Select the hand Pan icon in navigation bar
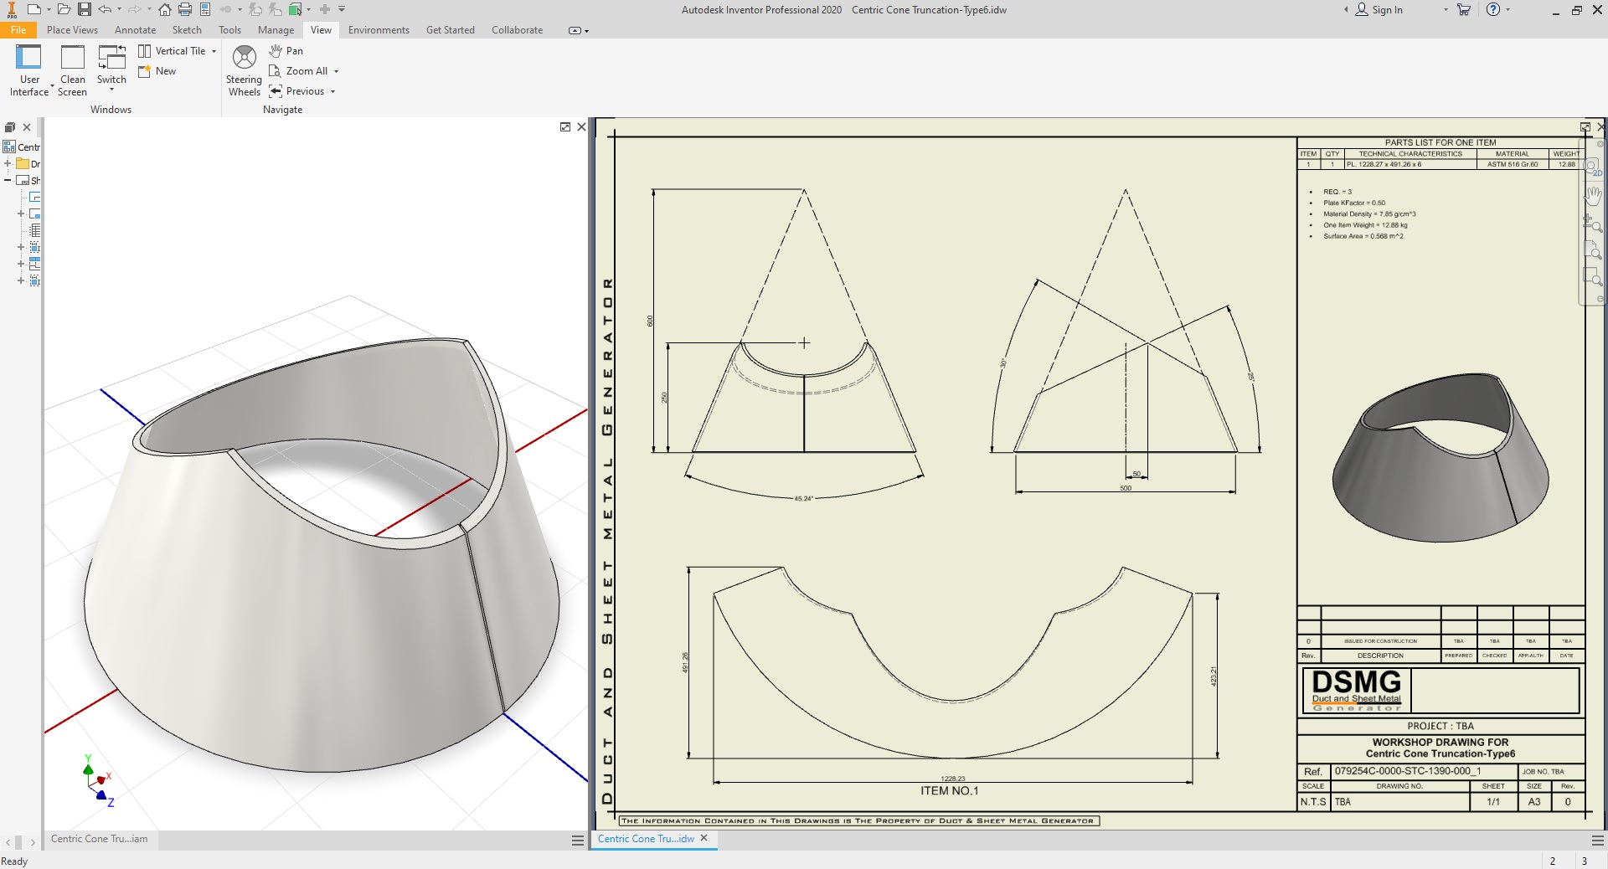 (x=1592, y=196)
